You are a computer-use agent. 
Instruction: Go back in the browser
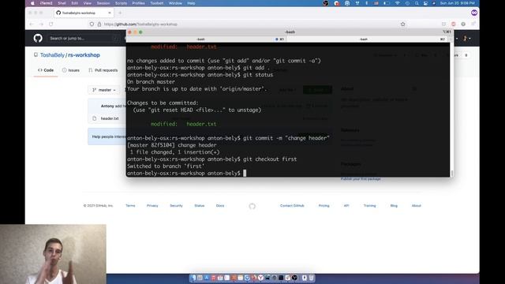tap(32, 24)
